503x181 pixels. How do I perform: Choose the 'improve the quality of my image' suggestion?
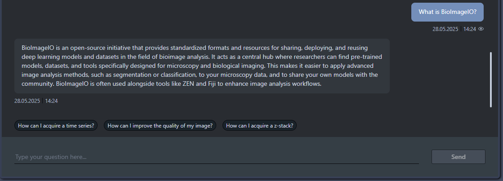tap(160, 126)
